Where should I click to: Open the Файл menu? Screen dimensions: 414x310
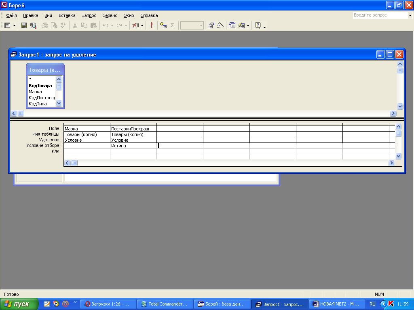pyautogui.click(x=11, y=15)
